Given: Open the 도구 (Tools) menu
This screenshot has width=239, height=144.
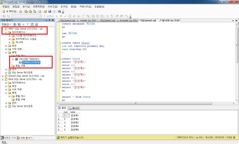Looking at the screenshot, I should [x=64, y=6].
